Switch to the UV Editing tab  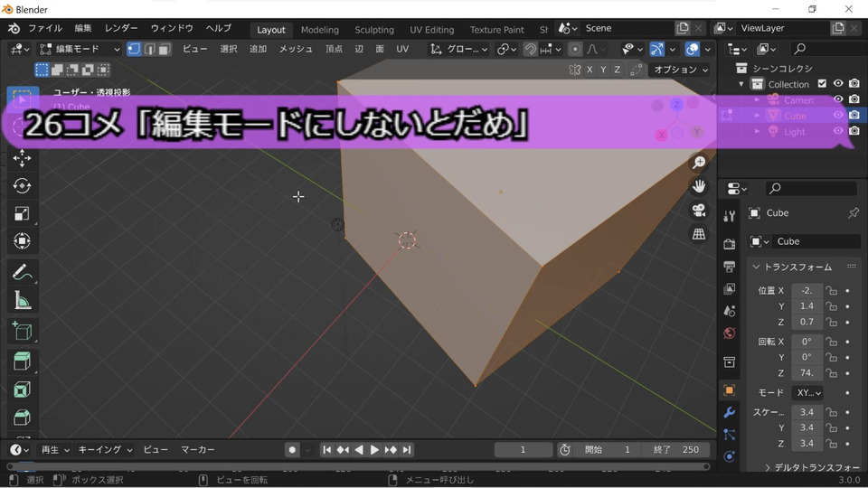432,30
